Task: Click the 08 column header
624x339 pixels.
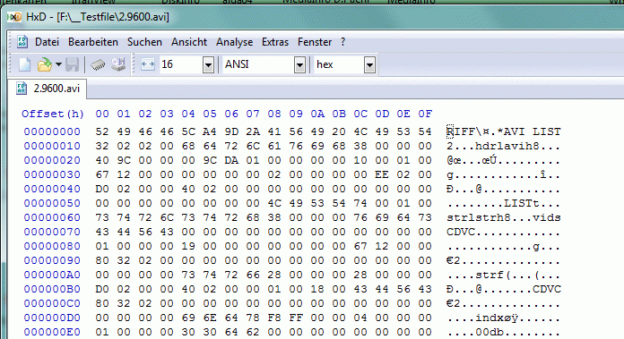Action: [x=273, y=114]
